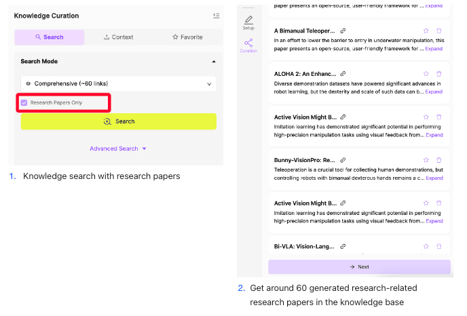This screenshot has height=316, width=467.
Task: Open the Comprehensive (~60 links) dropdown
Action: (x=118, y=83)
